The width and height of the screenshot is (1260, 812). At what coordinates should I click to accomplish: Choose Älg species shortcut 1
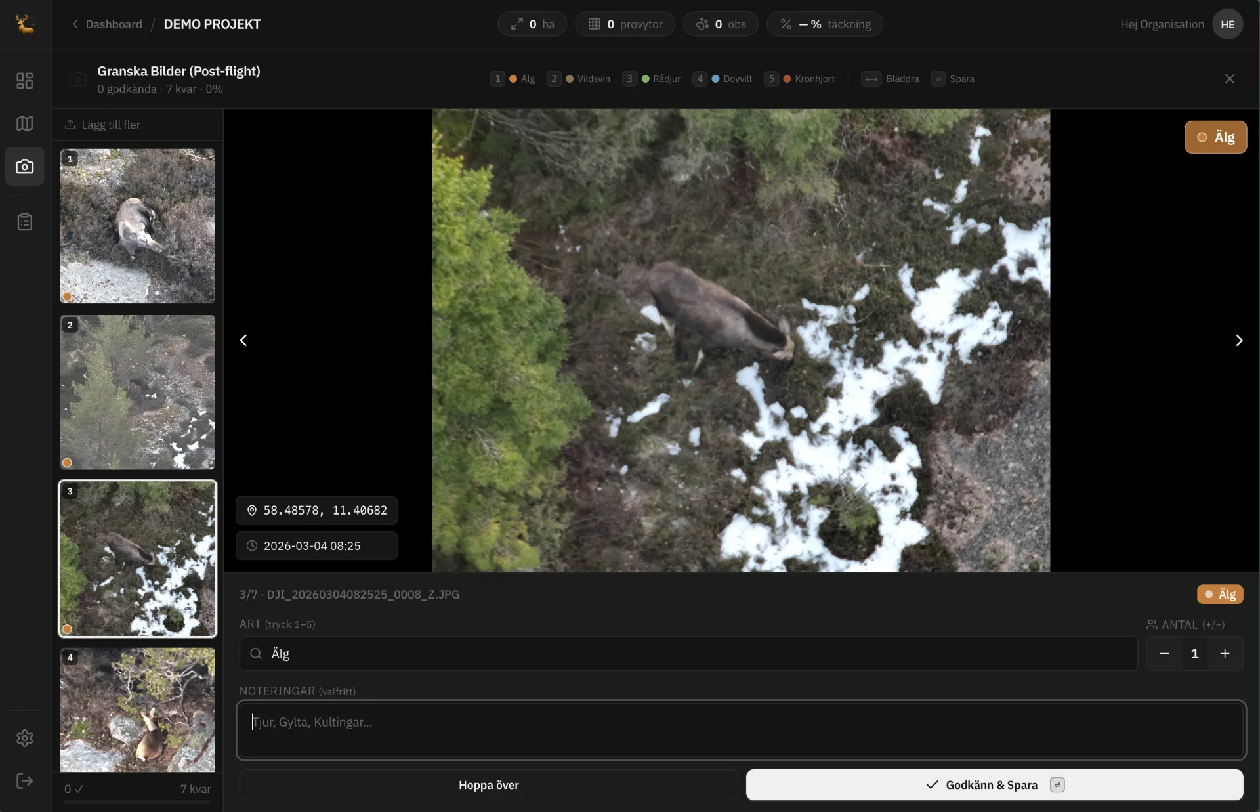[513, 79]
